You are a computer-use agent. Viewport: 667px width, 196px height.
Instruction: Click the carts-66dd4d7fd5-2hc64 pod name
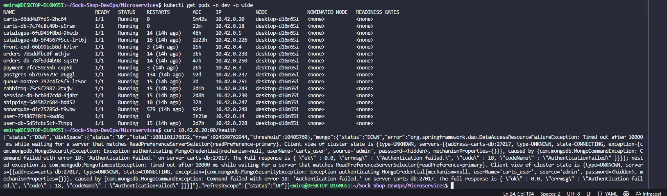point(35,19)
